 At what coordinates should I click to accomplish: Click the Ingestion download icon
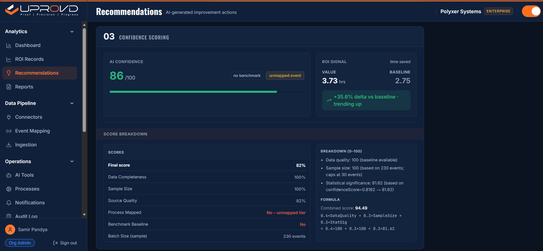[x=9, y=145]
